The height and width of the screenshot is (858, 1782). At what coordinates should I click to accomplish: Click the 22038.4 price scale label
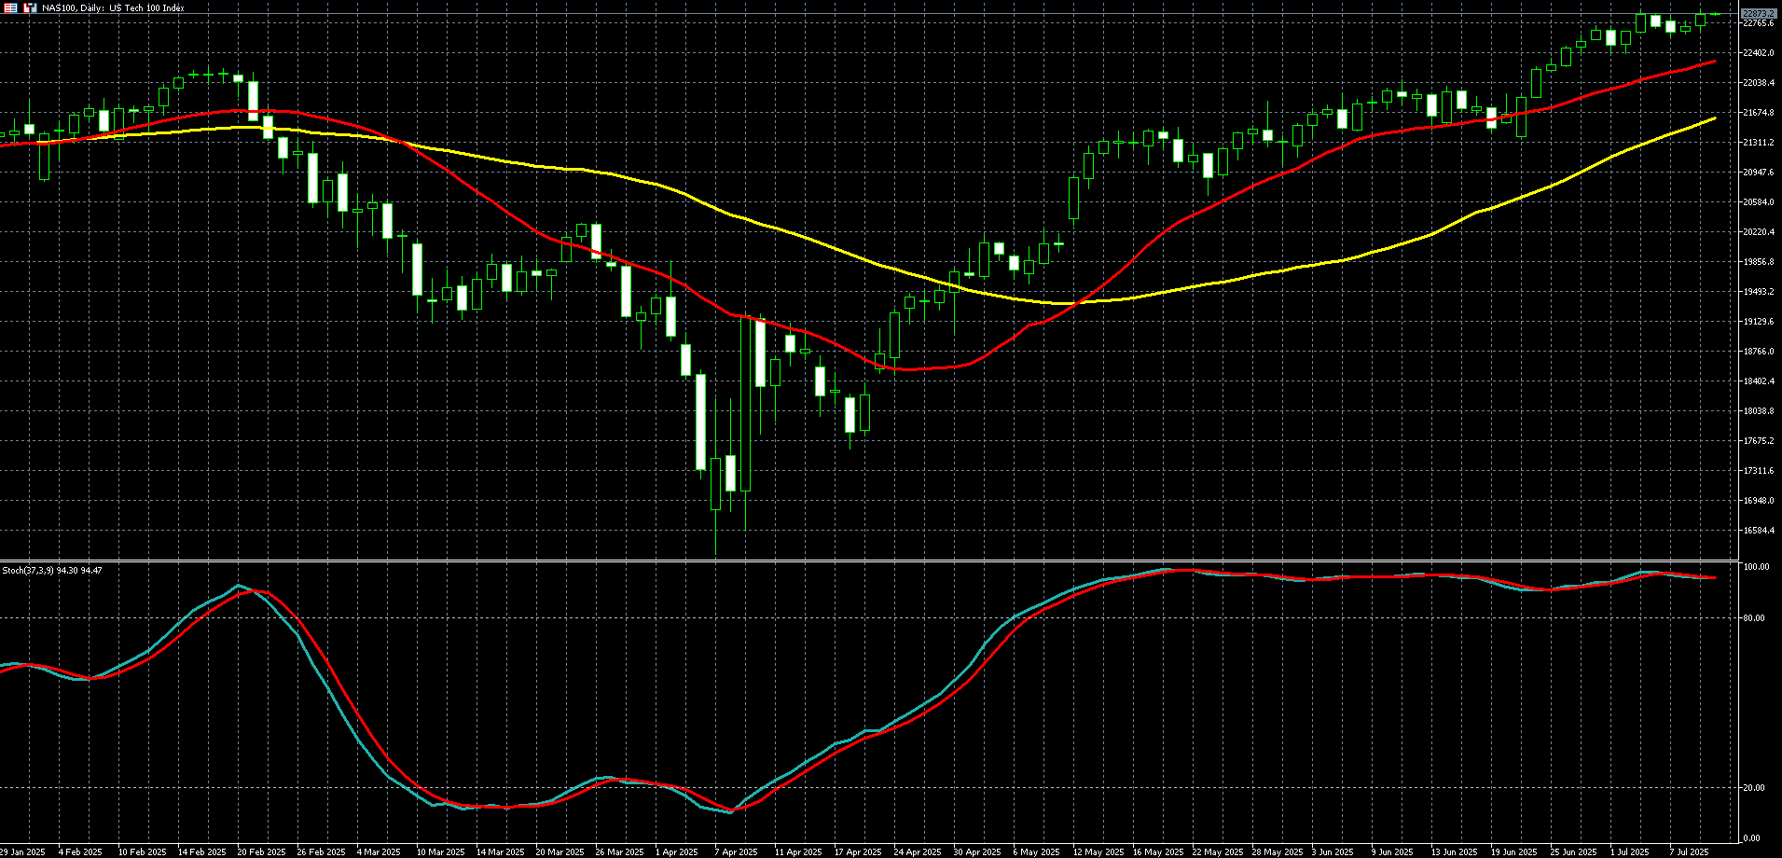tap(1758, 83)
